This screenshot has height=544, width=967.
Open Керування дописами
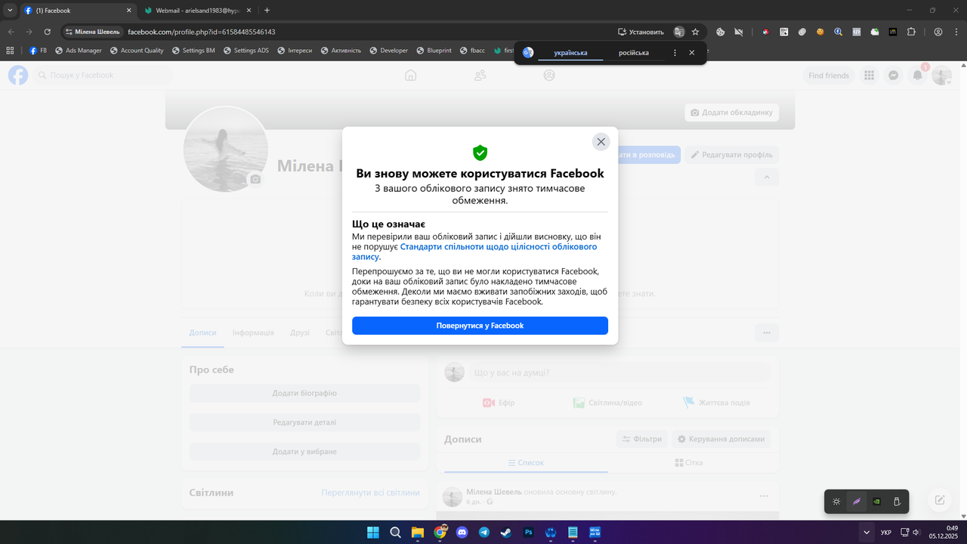(x=721, y=439)
